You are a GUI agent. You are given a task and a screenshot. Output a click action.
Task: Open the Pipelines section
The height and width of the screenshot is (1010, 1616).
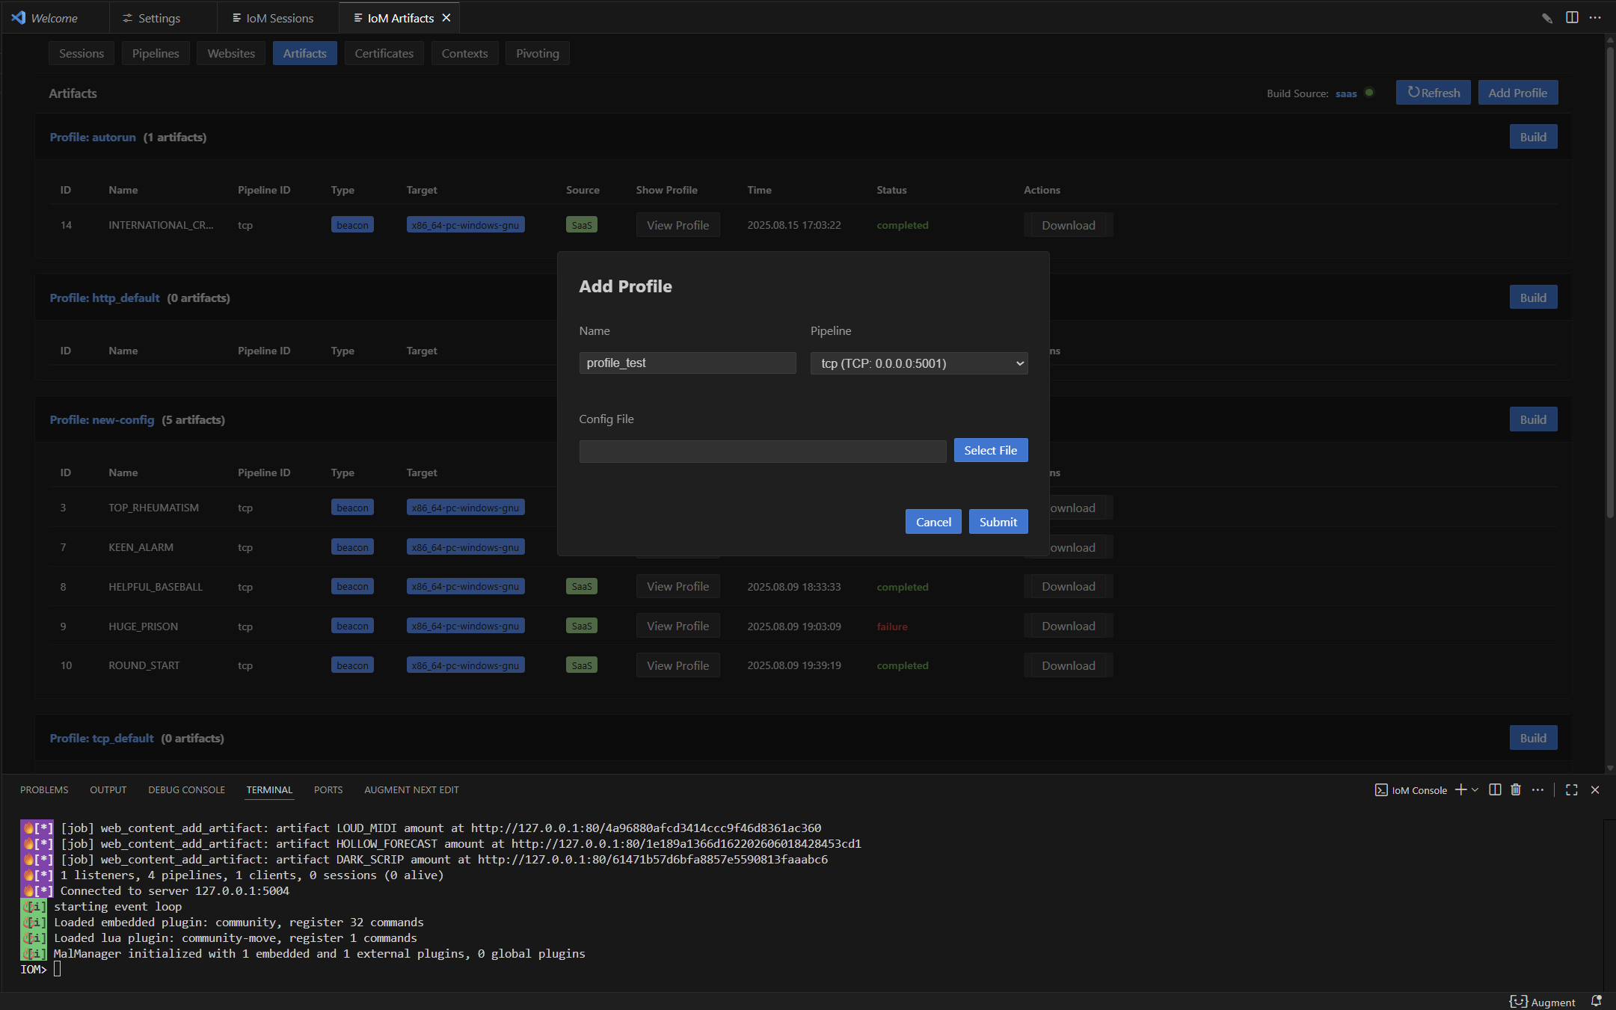point(156,53)
